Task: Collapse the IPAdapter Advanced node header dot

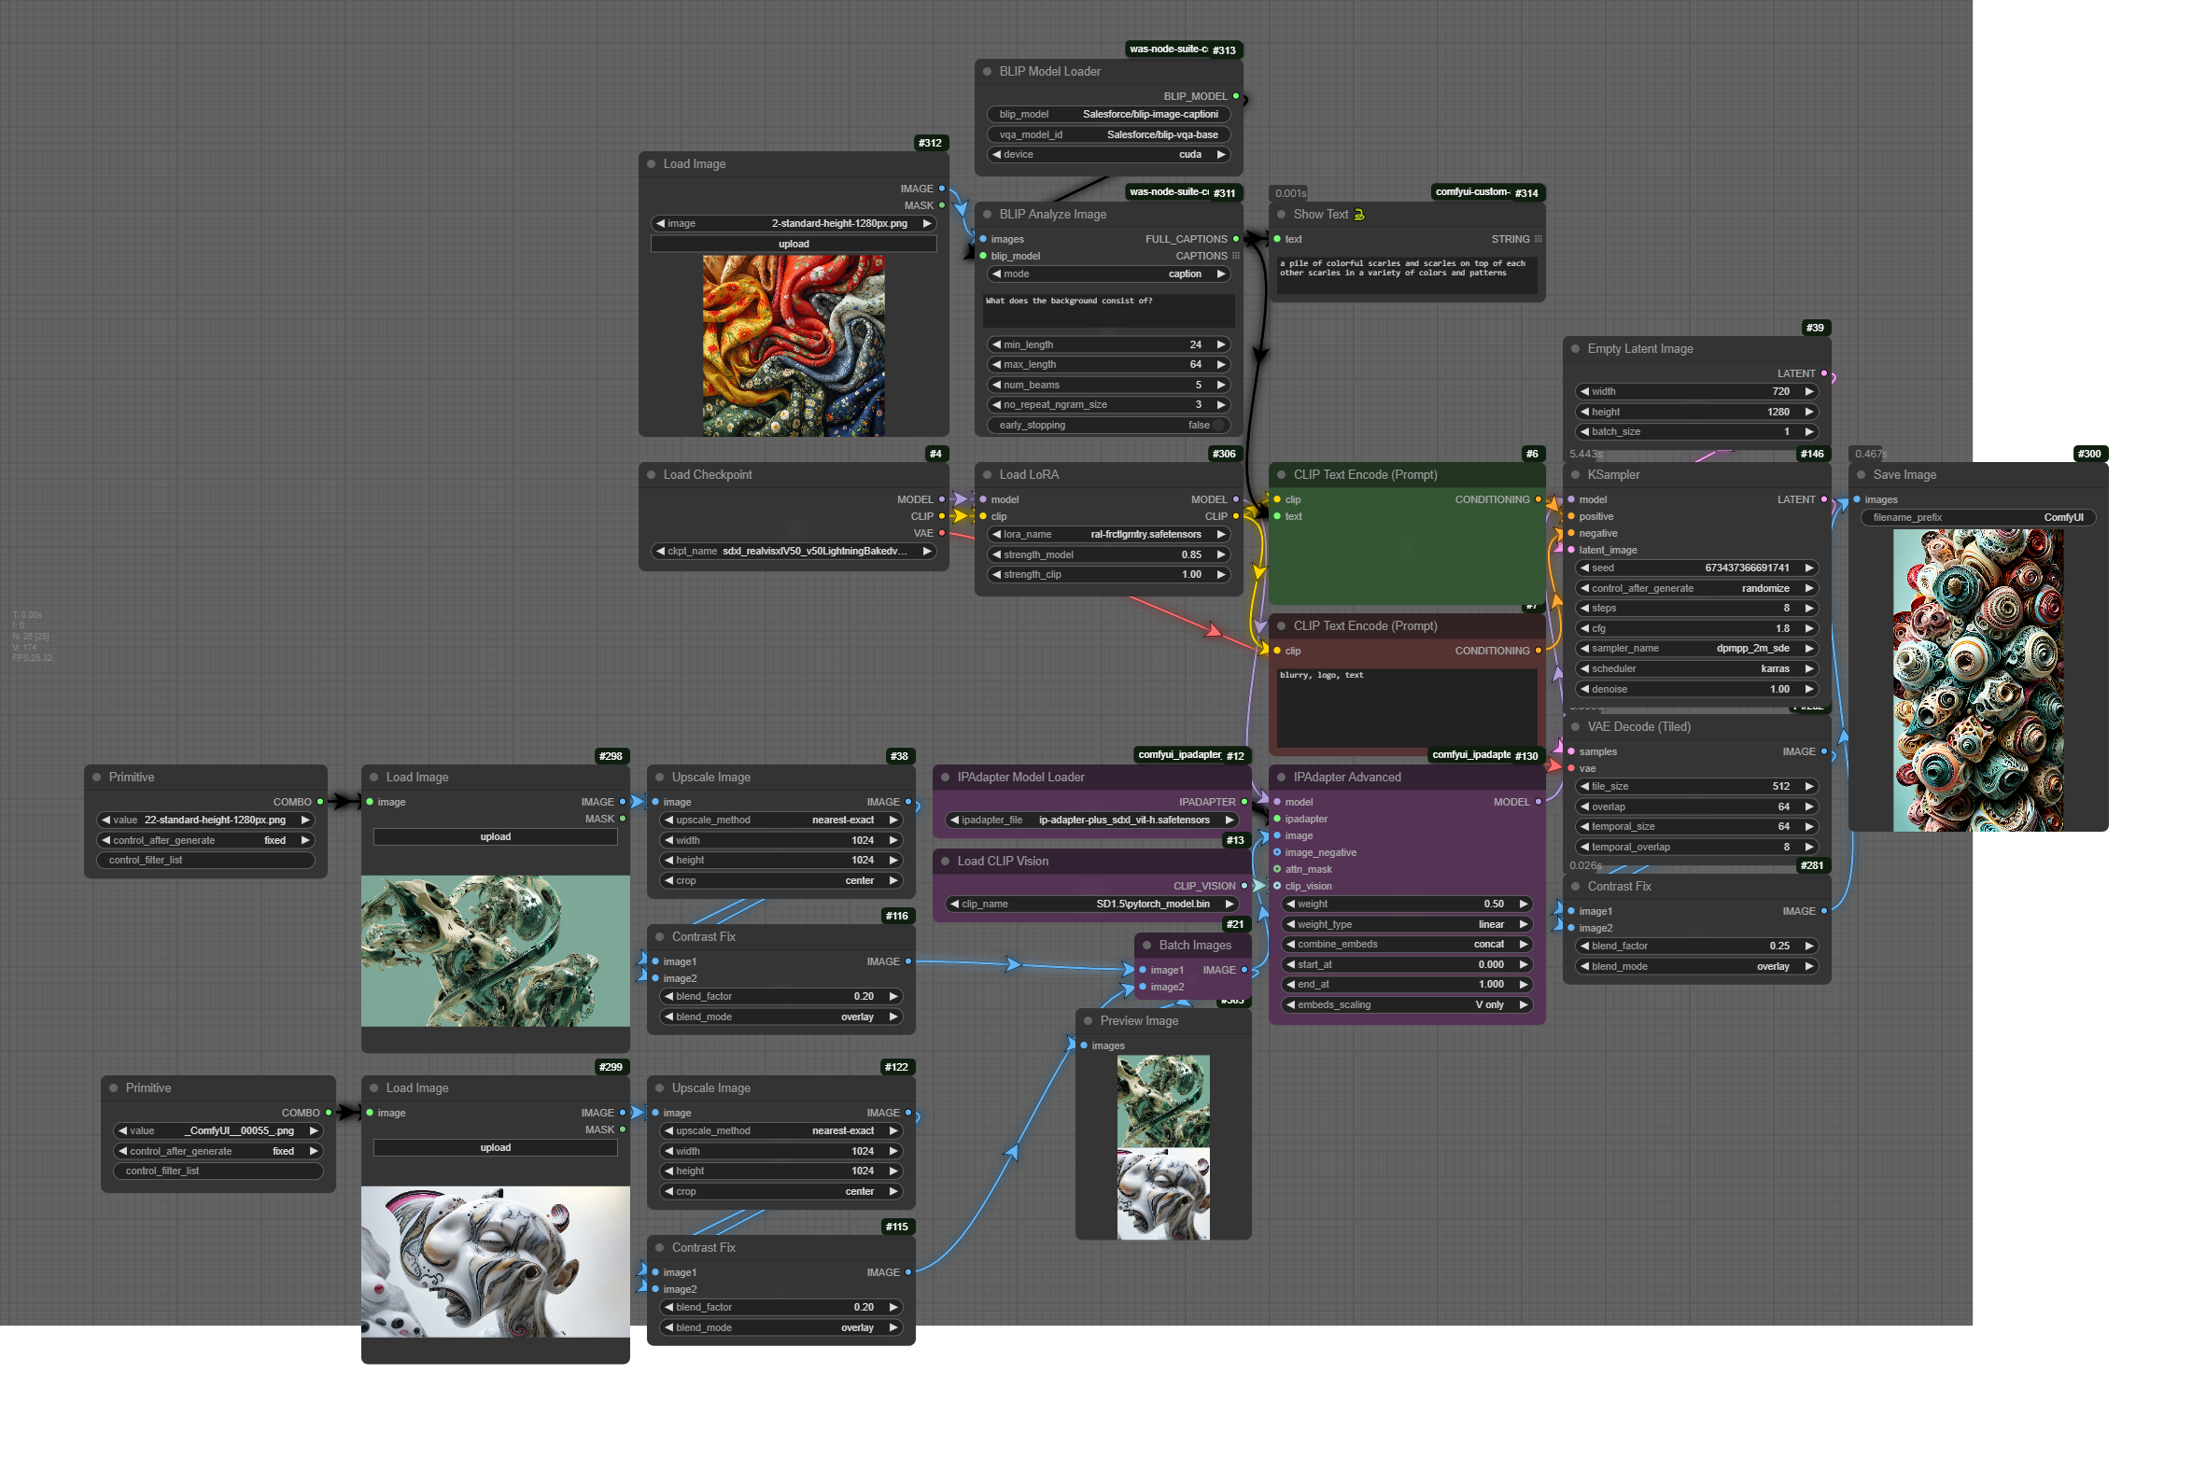Action: tap(1282, 777)
